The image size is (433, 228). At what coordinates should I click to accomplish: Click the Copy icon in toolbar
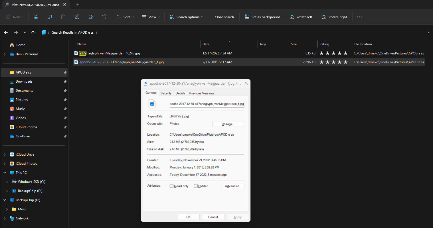[x=50, y=17]
